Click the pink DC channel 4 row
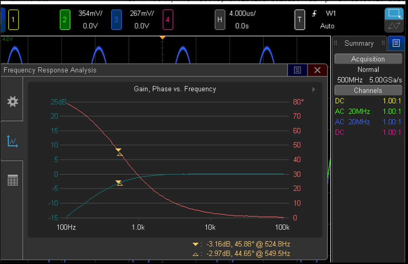 [368, 132]
